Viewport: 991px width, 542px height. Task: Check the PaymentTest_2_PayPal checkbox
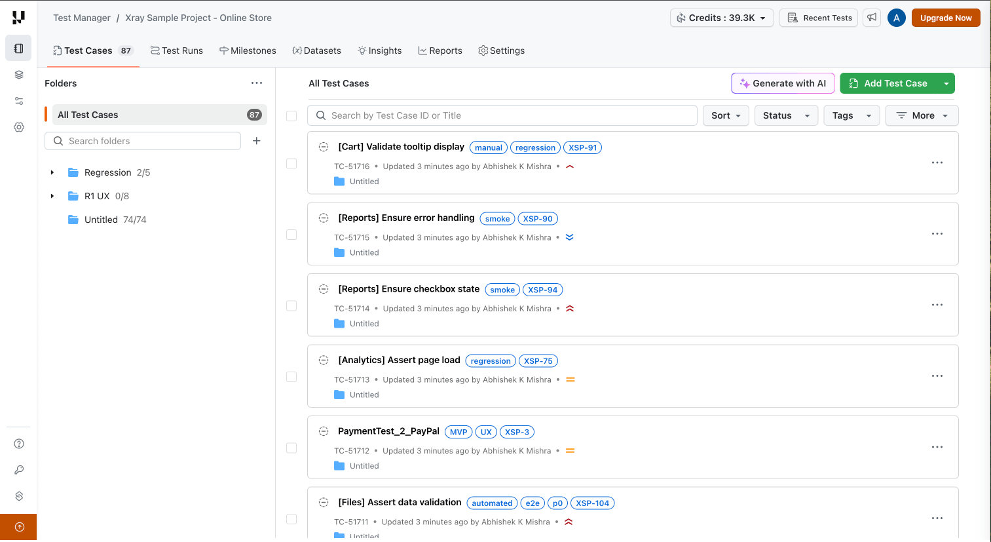pyautogui.click(x=291, y=448)
